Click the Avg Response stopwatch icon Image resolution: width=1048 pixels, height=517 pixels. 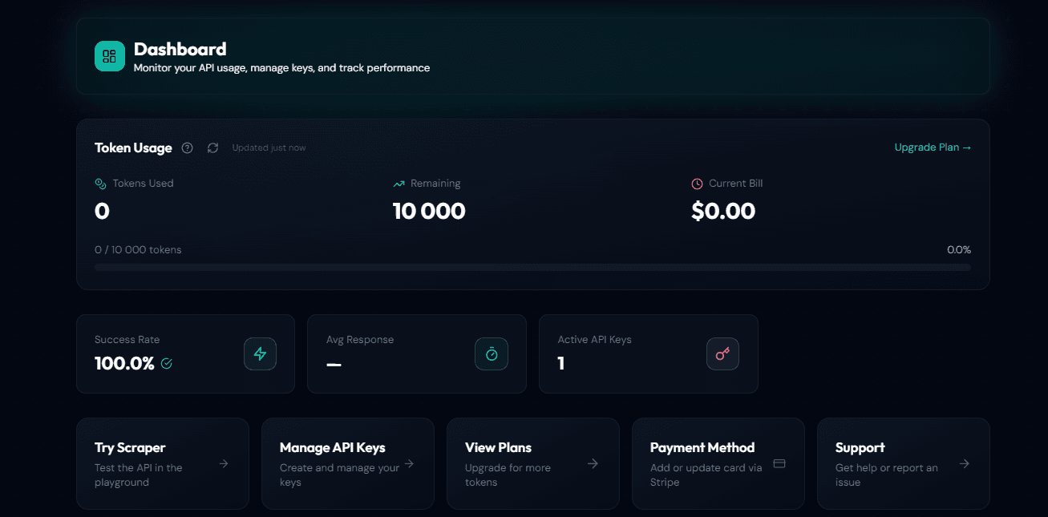(491, 353)
